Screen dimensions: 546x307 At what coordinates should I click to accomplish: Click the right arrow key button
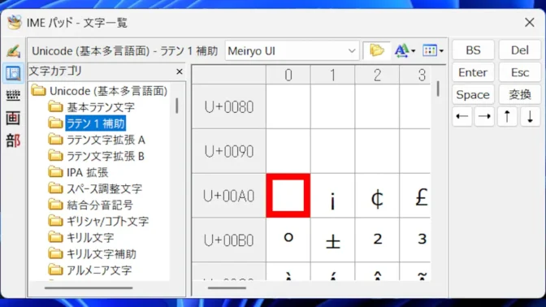point(484,117)
